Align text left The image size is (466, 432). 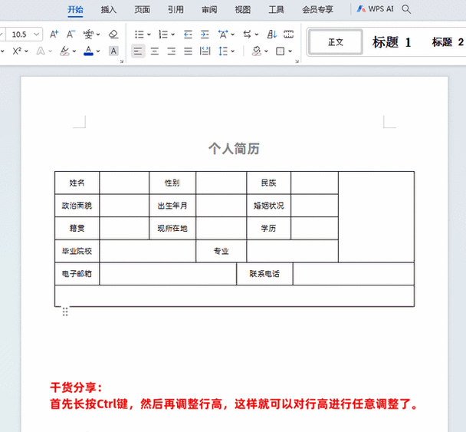[138, 51]
